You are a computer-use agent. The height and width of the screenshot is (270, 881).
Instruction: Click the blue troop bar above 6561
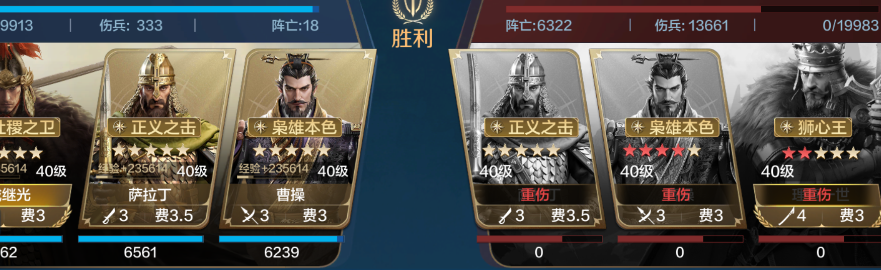tap(141, 239)
